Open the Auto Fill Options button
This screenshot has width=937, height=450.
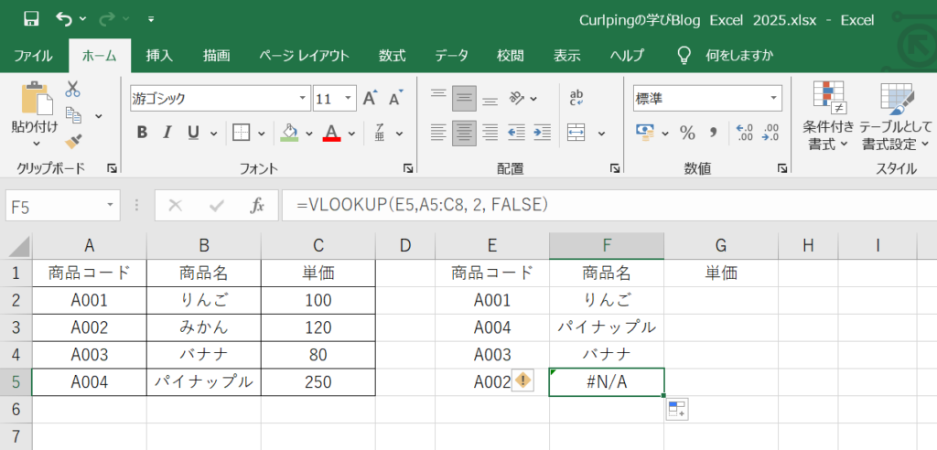pos(677,410)
